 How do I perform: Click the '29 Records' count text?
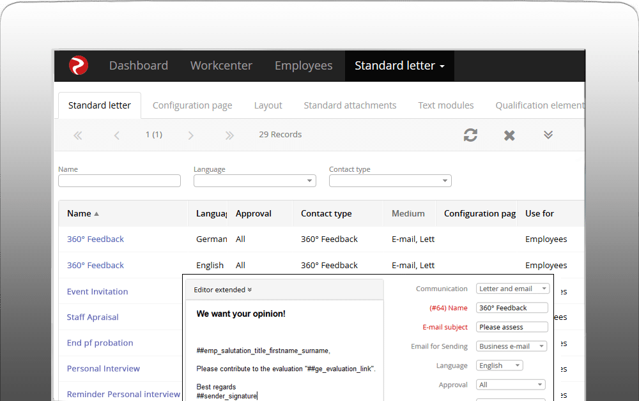click(x=281, y=135)
